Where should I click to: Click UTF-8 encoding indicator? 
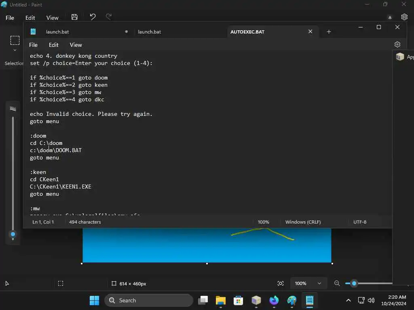pyautogui.click(x=359, y=222)
